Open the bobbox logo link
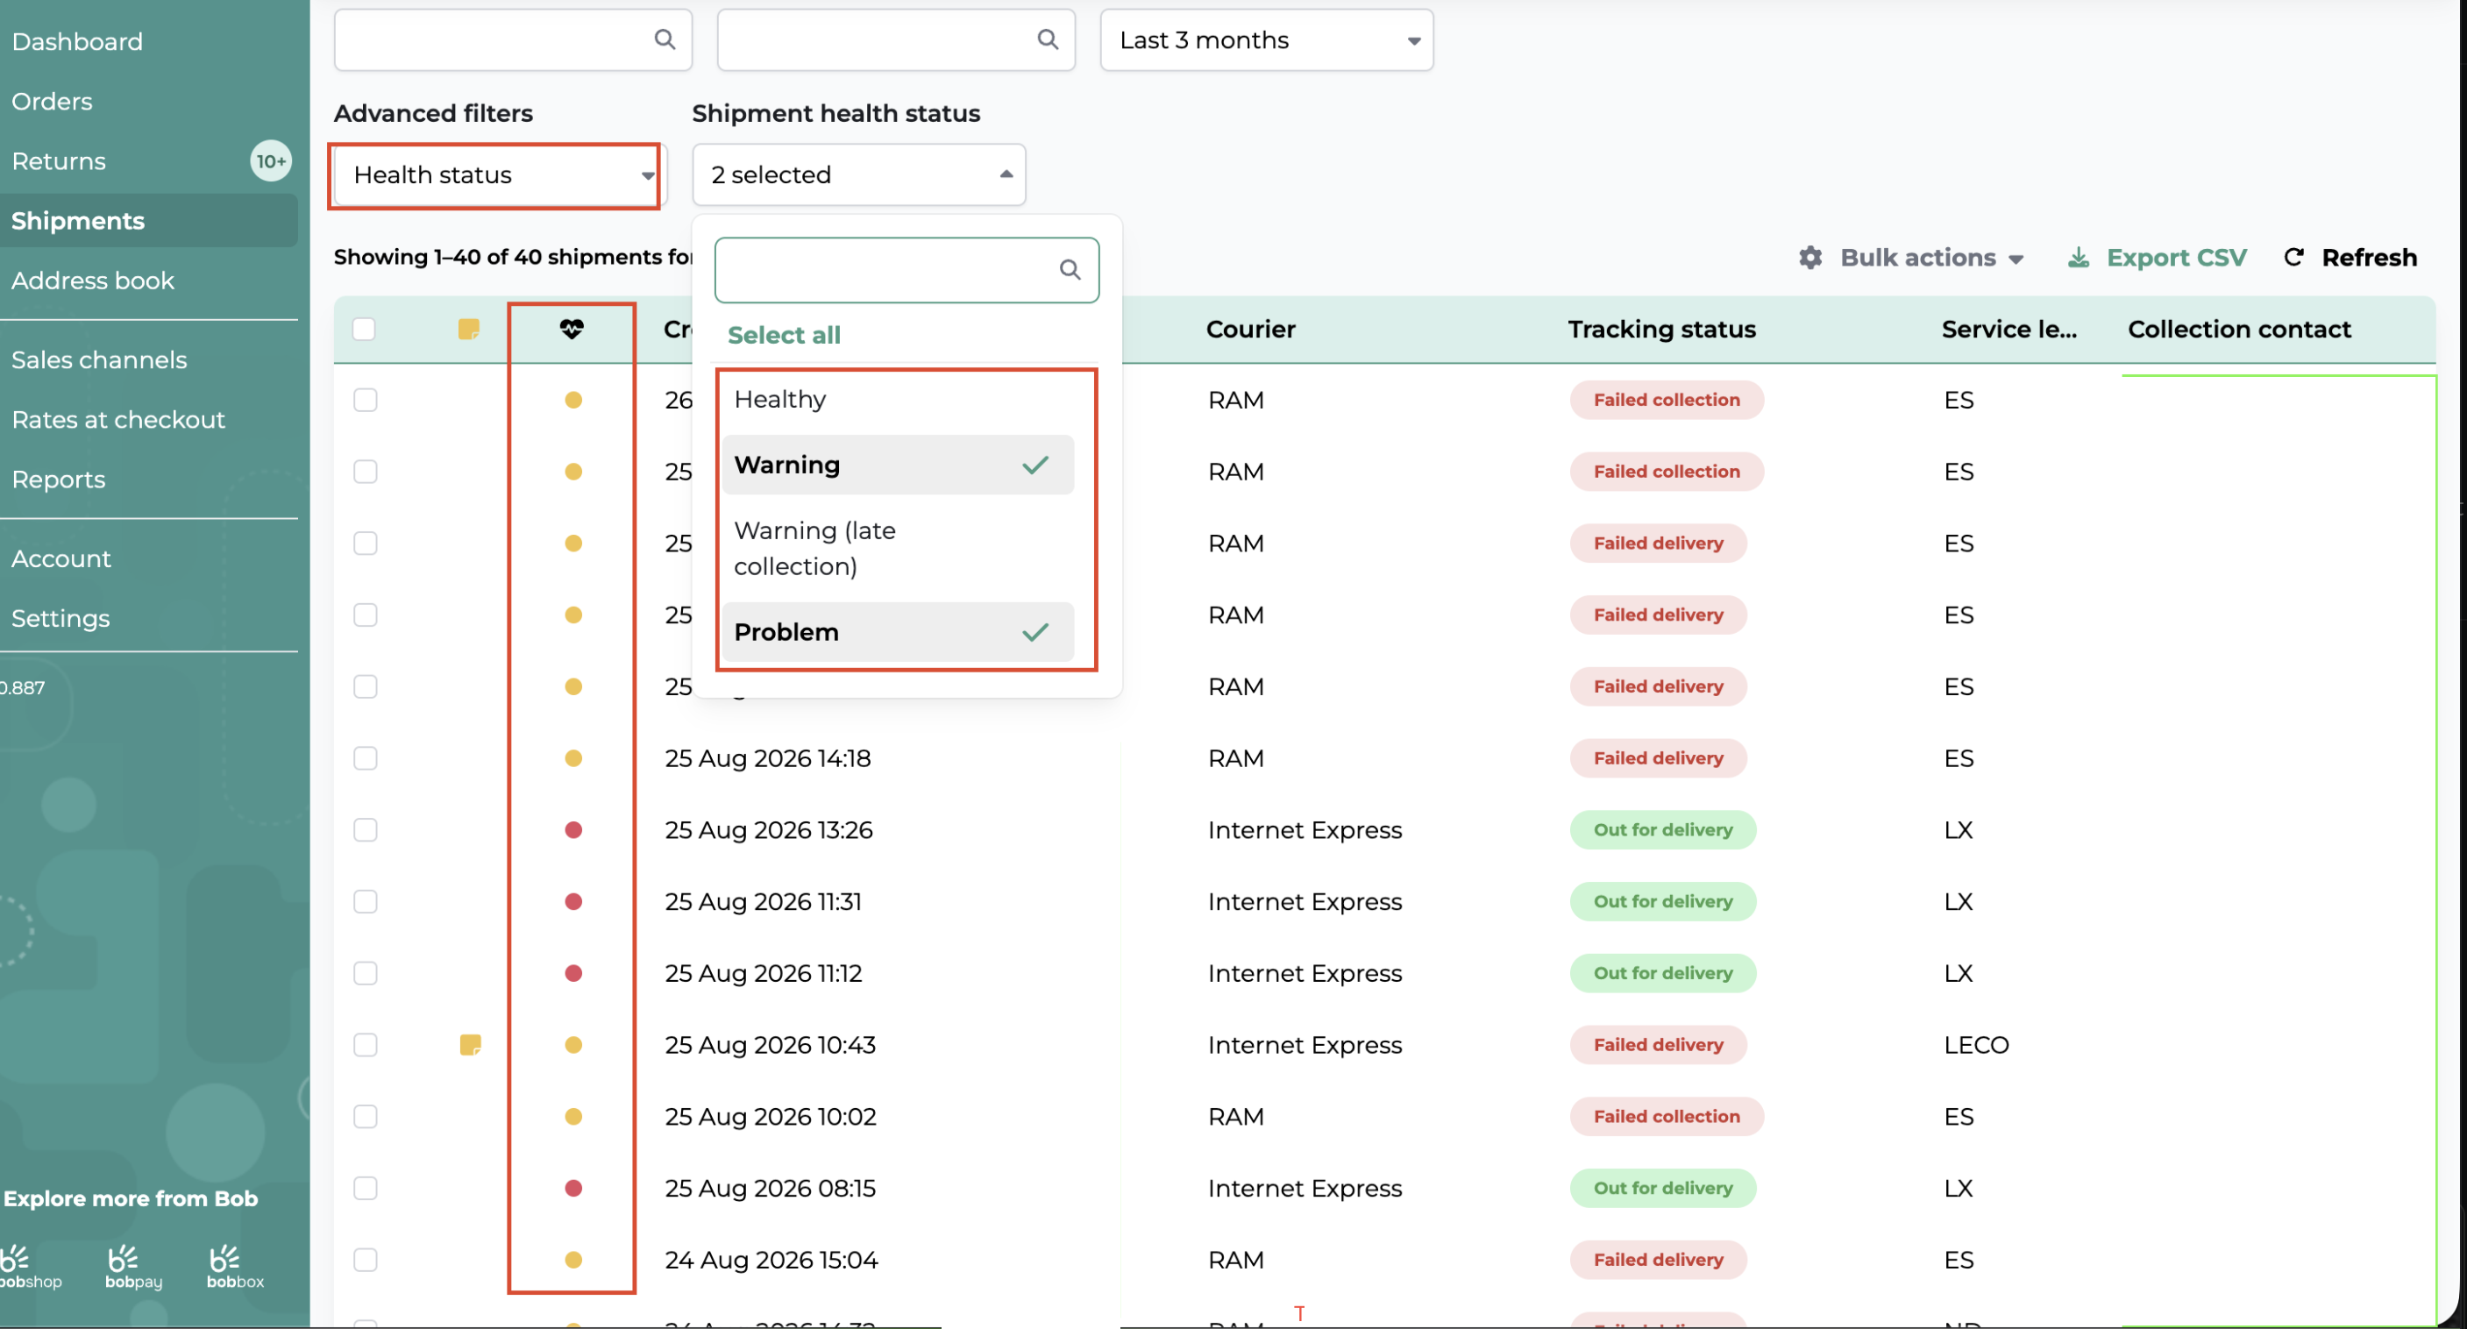The width and height of the screenshot is (2467, 1329). coord(235,1266)
